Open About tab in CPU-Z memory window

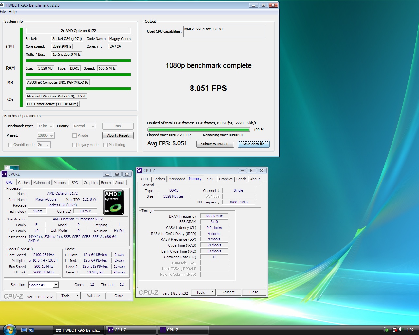point(255,179)
